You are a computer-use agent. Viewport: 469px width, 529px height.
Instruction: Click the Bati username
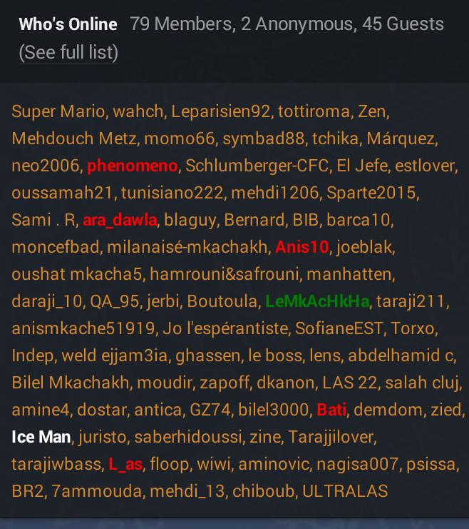coord(331,410)
